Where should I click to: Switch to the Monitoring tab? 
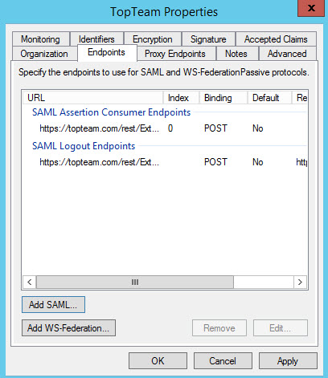[40, 39]
